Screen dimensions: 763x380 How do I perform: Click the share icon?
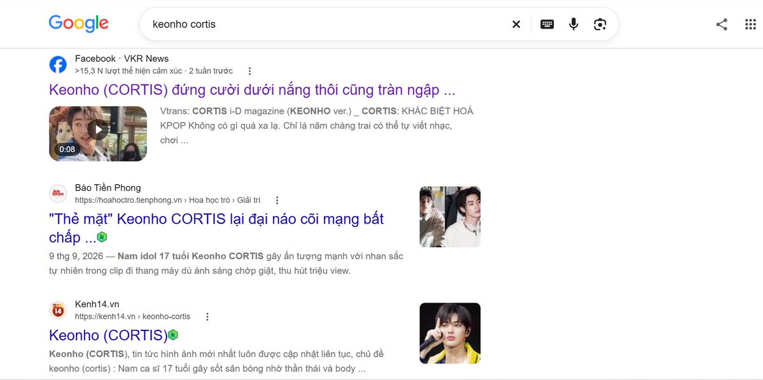(x=722, y=24)
